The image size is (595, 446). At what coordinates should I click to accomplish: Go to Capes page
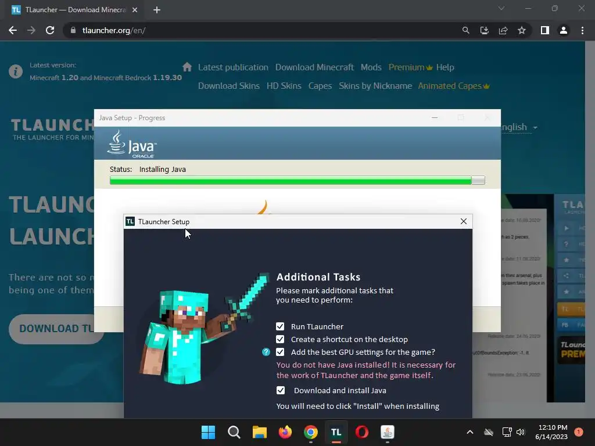click(x=320, y=86)
